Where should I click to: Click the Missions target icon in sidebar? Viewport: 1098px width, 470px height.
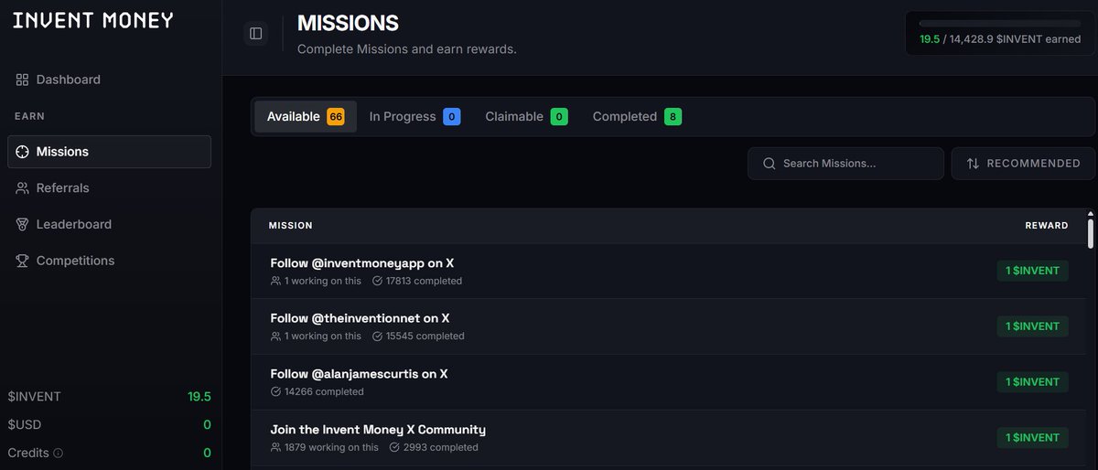(22, 152)
